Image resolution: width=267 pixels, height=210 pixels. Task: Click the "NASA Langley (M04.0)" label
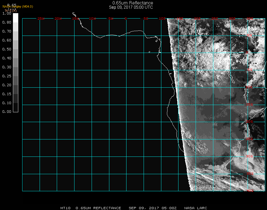coord(18,7)
